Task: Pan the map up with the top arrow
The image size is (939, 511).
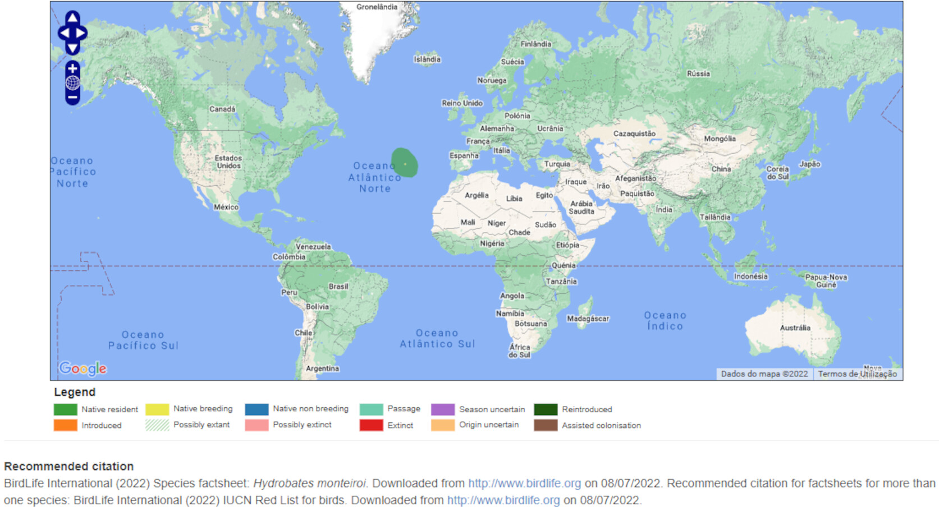Action: (x=72, y=17)
